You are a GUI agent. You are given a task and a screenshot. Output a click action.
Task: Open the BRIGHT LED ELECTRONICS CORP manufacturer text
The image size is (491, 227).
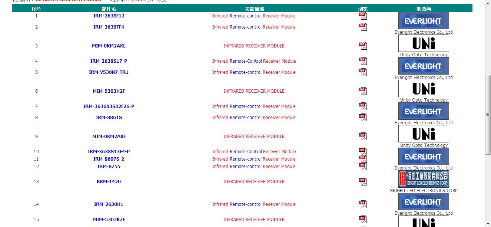point(424,191)
